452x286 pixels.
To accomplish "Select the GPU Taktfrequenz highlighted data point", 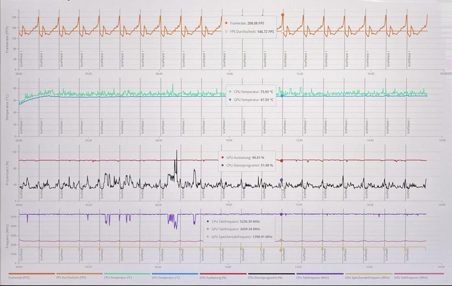I will pyautogui.click(x=281, y=240).
